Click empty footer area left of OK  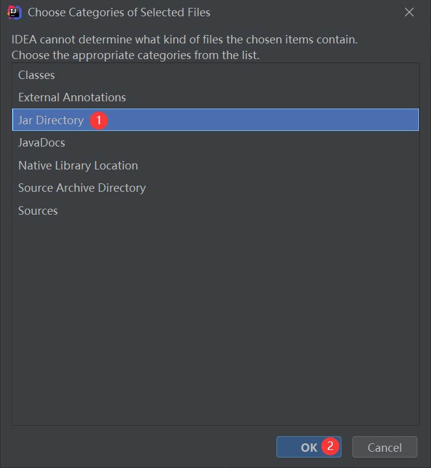coord(143,447)
